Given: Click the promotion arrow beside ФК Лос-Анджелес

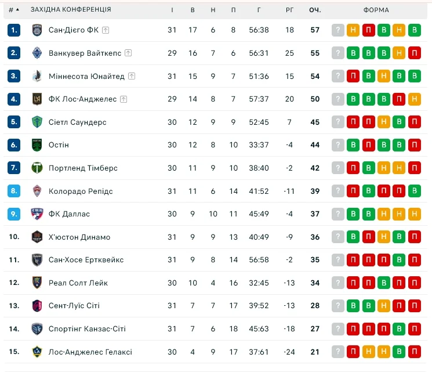Looking at the screenshot, I should 124,99.
